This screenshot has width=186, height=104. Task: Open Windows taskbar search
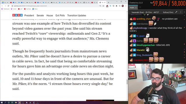coord(5,103)
